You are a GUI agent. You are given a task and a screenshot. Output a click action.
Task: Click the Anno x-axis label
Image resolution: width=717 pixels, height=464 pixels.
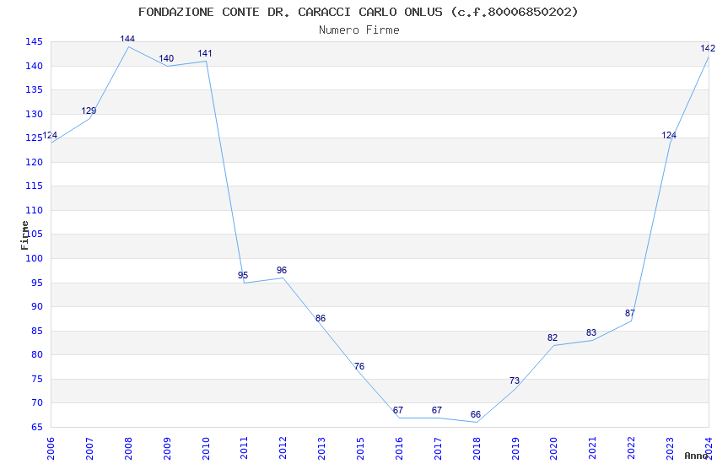pyautogui.click(x=696, y=456)
